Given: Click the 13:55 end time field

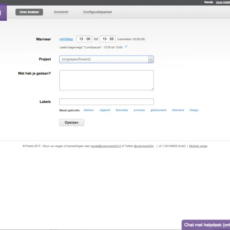Looking at the screenshot, I should pos(108,39).
